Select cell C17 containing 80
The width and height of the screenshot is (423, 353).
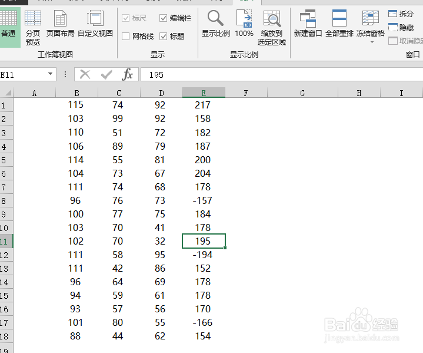pyautogui.click(x=119, y=322)
